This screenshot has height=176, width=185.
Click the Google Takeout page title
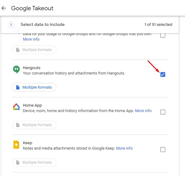click(x=32, y=8)
